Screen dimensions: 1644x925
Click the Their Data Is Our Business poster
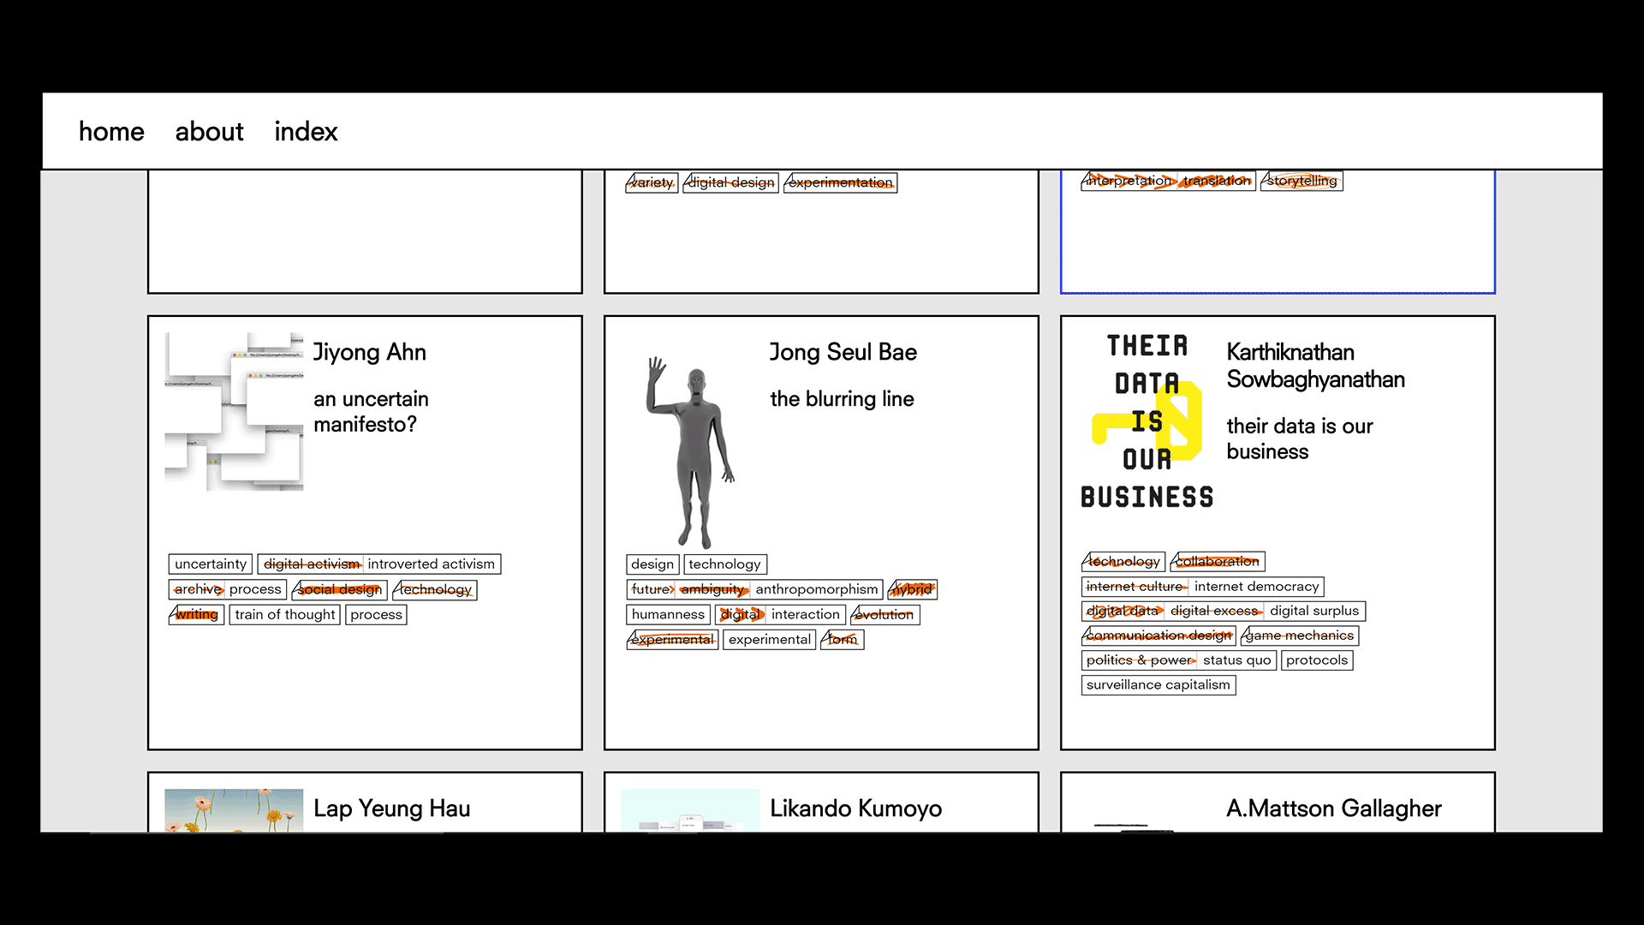click(x=1147, y=421)
